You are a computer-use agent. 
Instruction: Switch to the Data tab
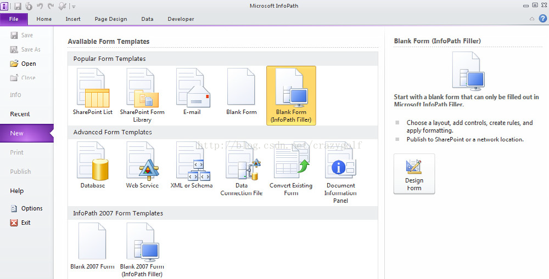click(x=147, y=19)
